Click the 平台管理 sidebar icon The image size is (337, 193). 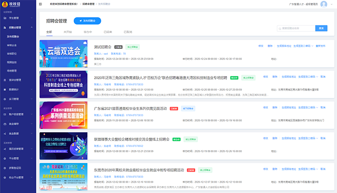5,158
